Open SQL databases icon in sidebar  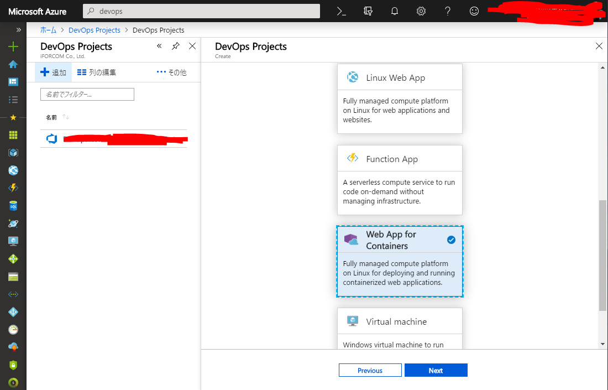tap(13, 206)
